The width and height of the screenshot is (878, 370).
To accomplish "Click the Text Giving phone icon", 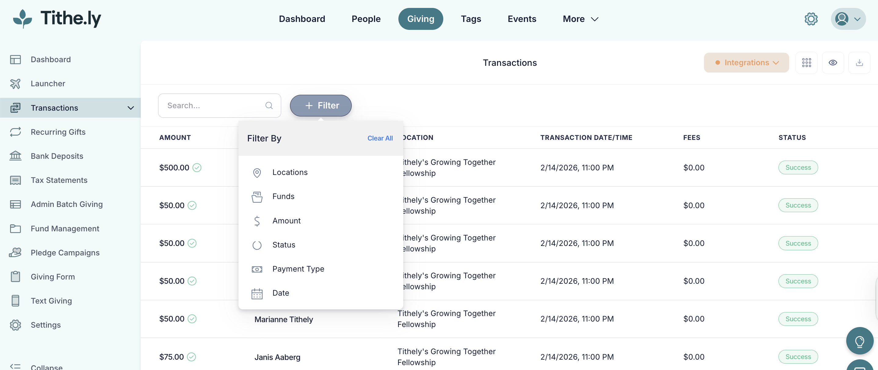I will point(15,301).
